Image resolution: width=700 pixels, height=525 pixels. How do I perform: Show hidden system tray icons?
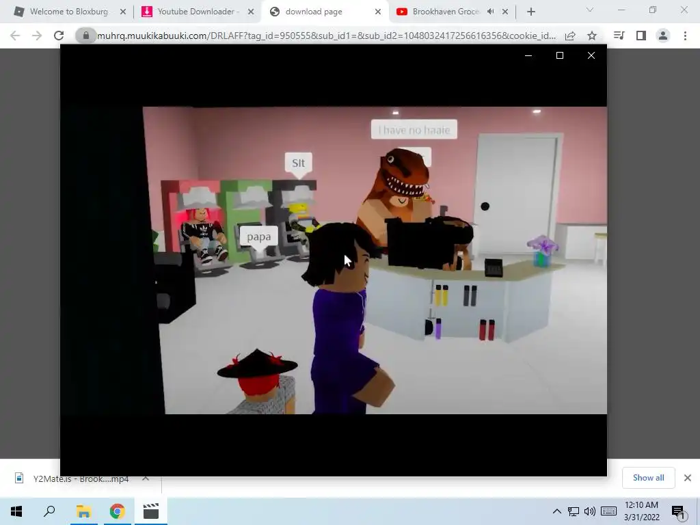[x=556, y=511]
